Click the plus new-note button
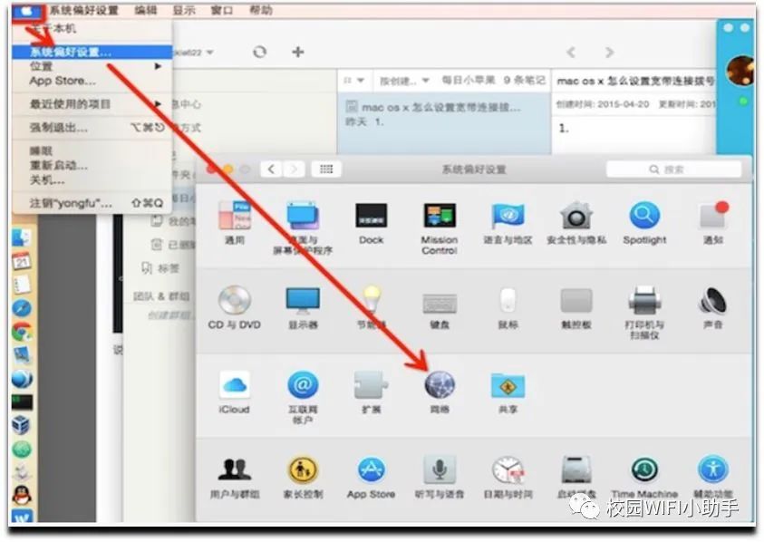 297,52
